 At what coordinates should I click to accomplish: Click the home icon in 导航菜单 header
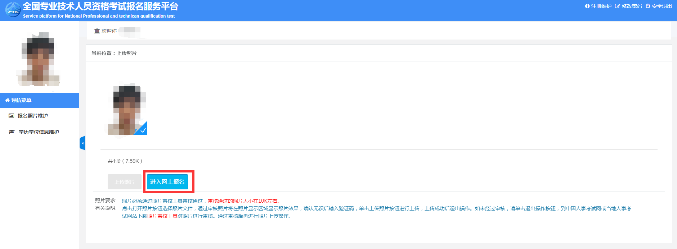[x=7, y=100]
